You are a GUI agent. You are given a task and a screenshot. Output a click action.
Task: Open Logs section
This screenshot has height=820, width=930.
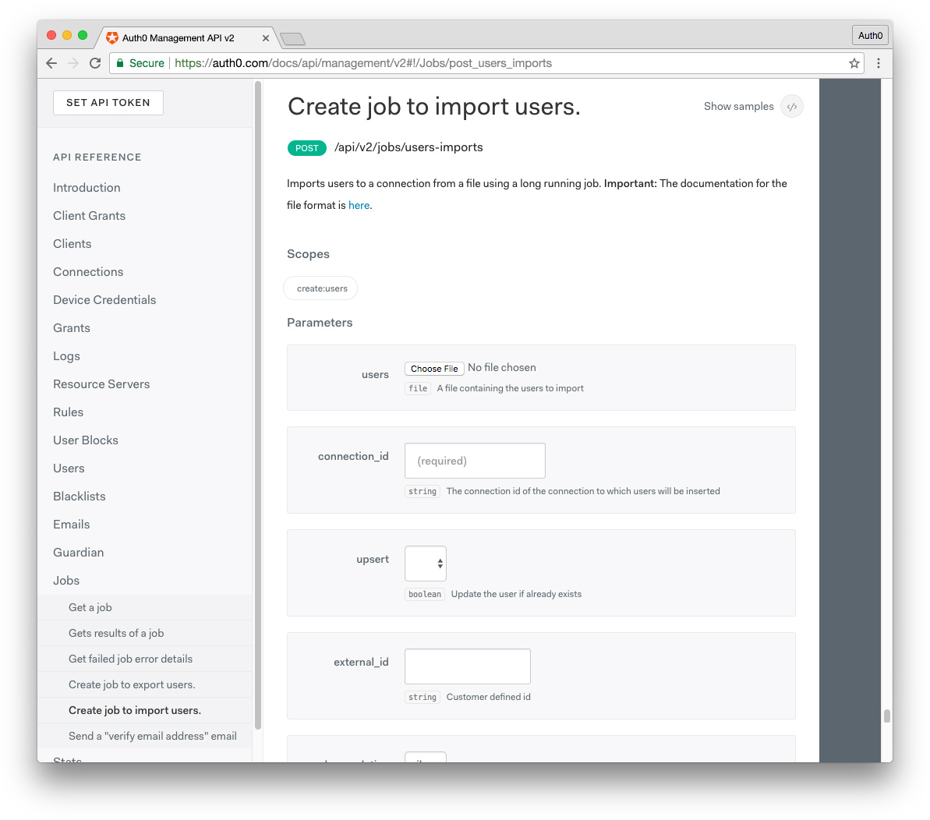66,356
